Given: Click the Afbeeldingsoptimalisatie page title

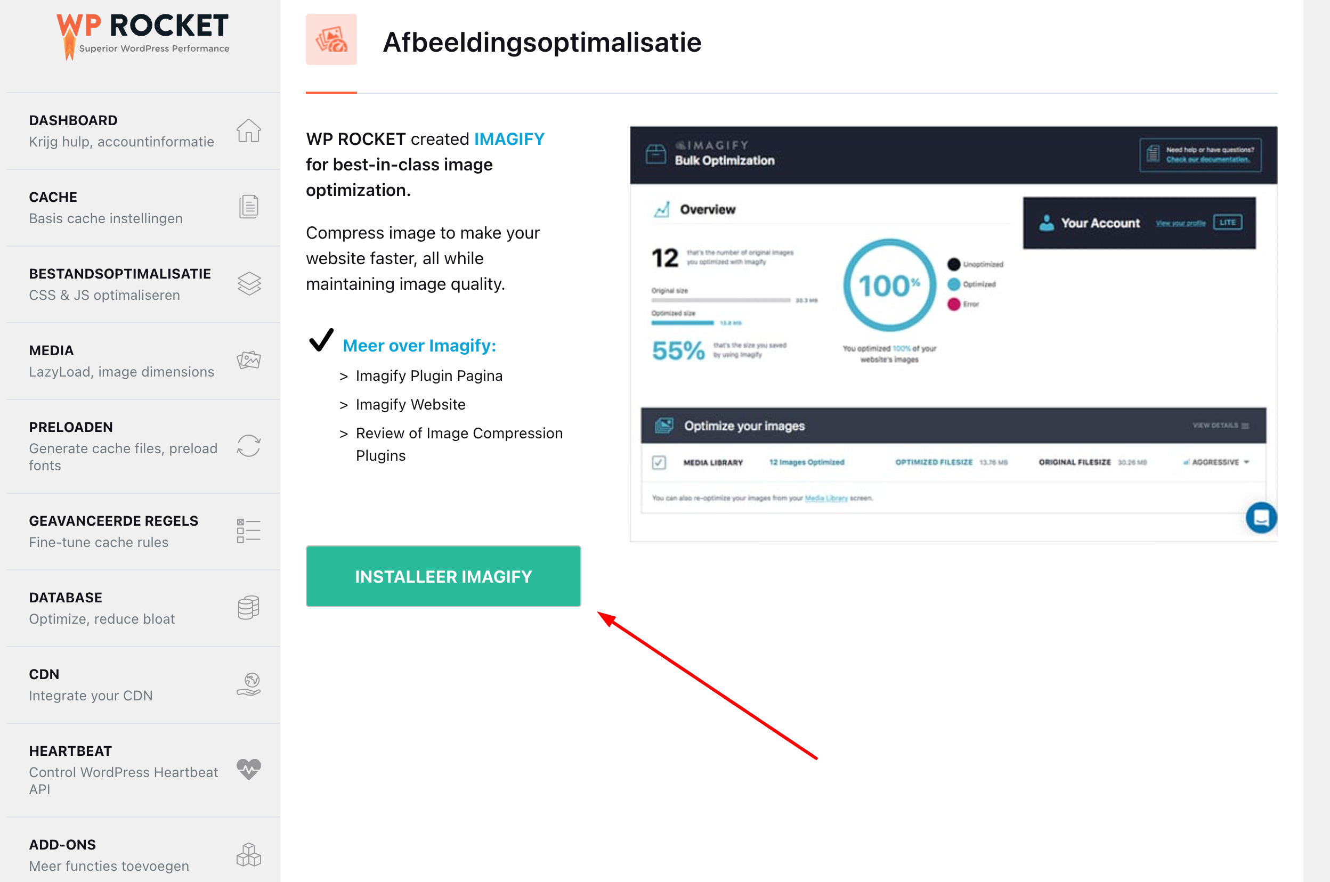Looking at the screenshot, I should pos(542,42).
